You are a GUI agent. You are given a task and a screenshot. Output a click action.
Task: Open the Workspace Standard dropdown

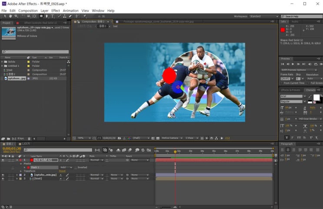[264, 16]
